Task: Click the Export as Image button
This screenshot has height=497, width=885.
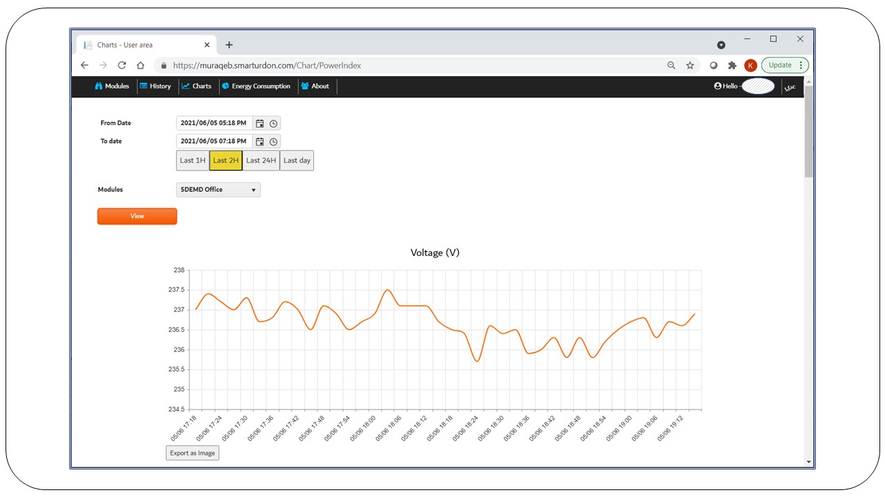Action: [x=192, y=453]
